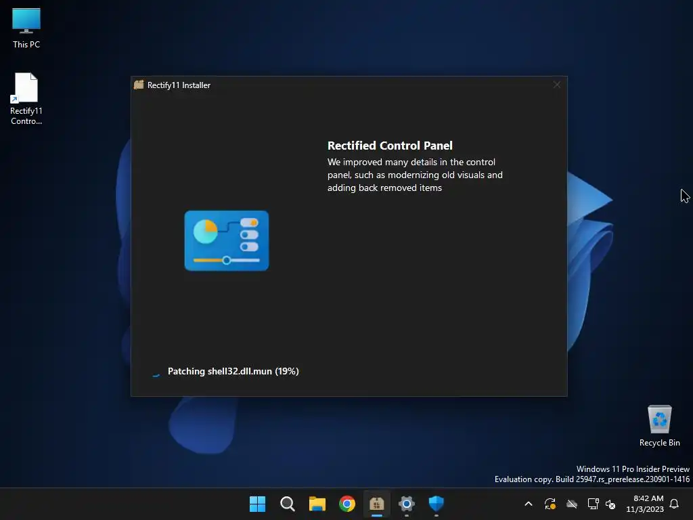Click the Control Panel illustration in installer
The image size is (693, 520).
226,240
